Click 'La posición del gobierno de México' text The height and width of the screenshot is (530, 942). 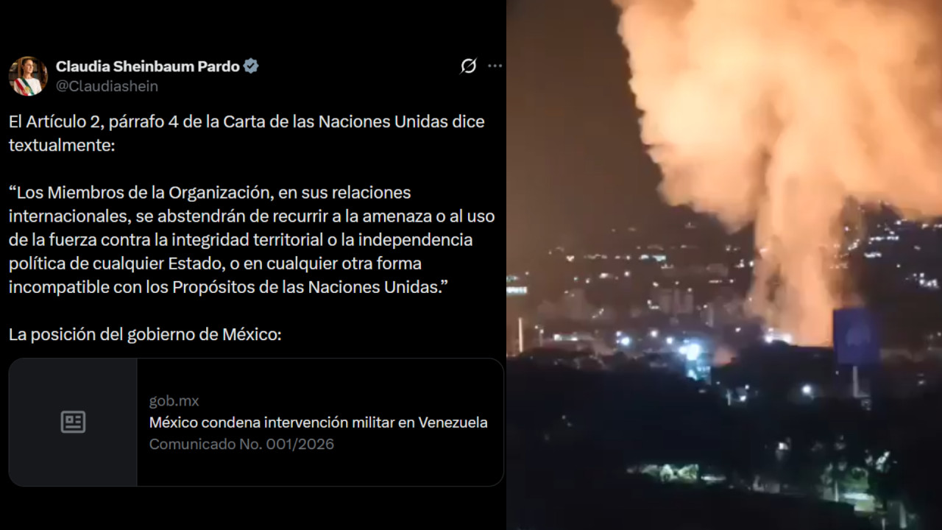(145, 334)
